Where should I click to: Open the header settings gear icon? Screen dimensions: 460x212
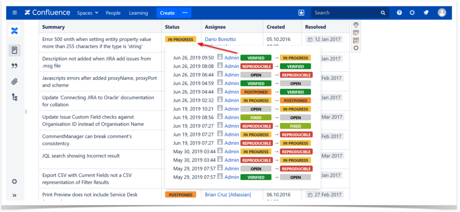tap(412, 13)
